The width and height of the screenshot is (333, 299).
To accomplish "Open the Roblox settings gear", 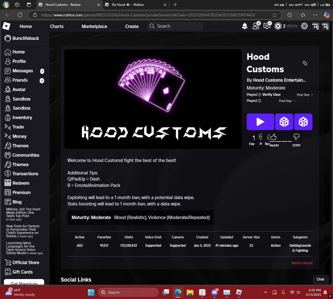I will [304, 26].
